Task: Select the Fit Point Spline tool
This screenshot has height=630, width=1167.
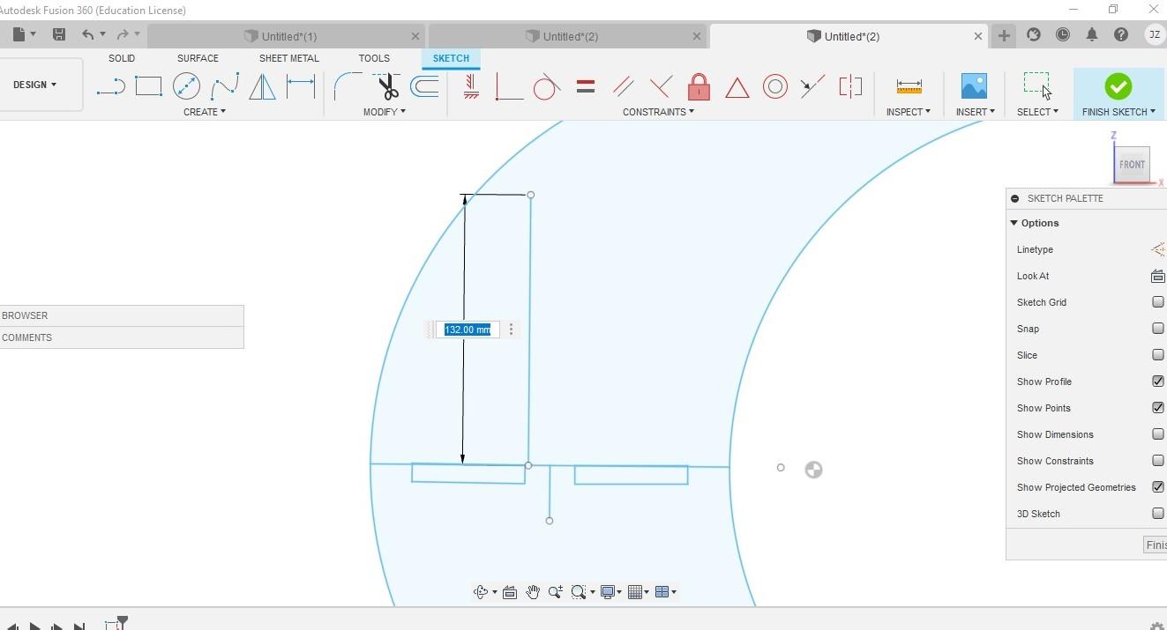Action: click(225, 86)
